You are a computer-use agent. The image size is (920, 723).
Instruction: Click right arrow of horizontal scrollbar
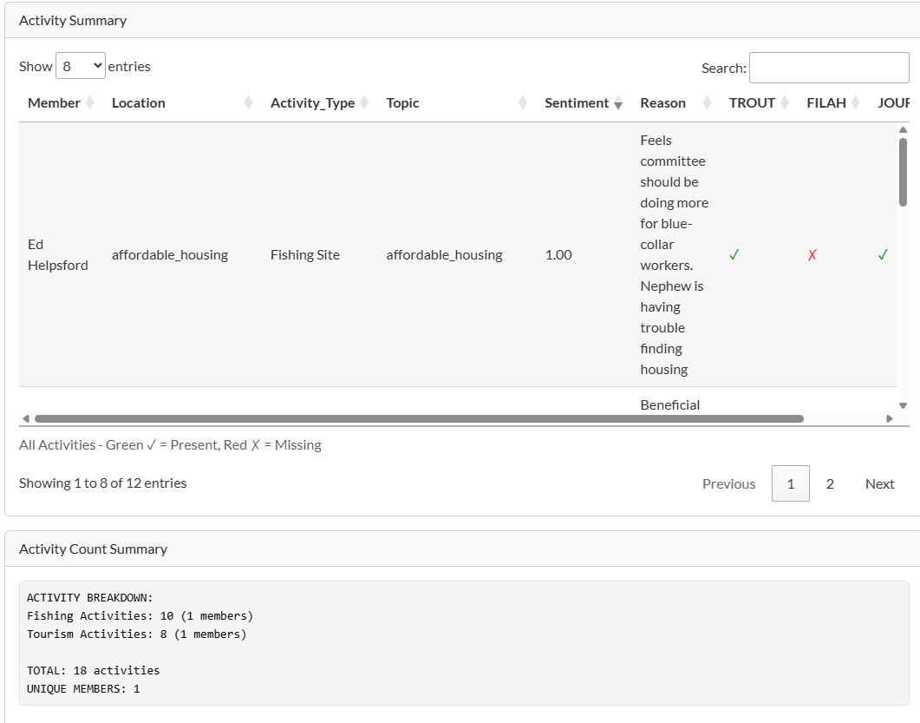tap(889, 418)
